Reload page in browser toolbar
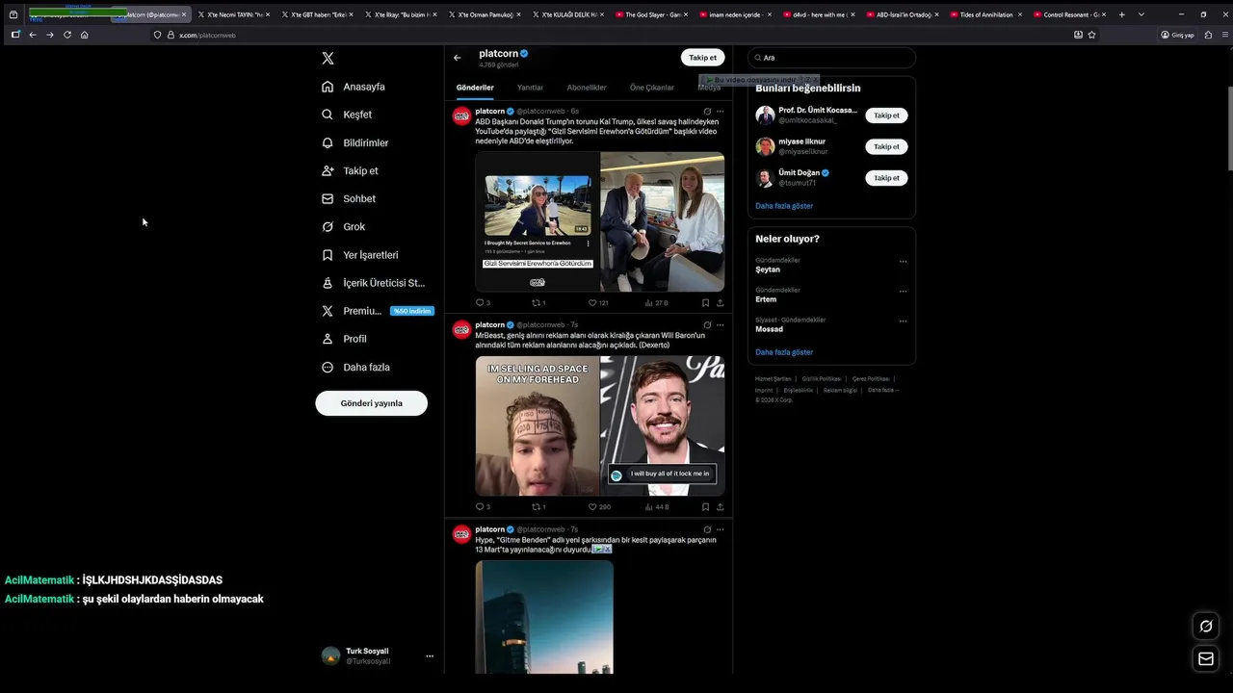This screenshot has width=1233, height=693. coord(67,35)
